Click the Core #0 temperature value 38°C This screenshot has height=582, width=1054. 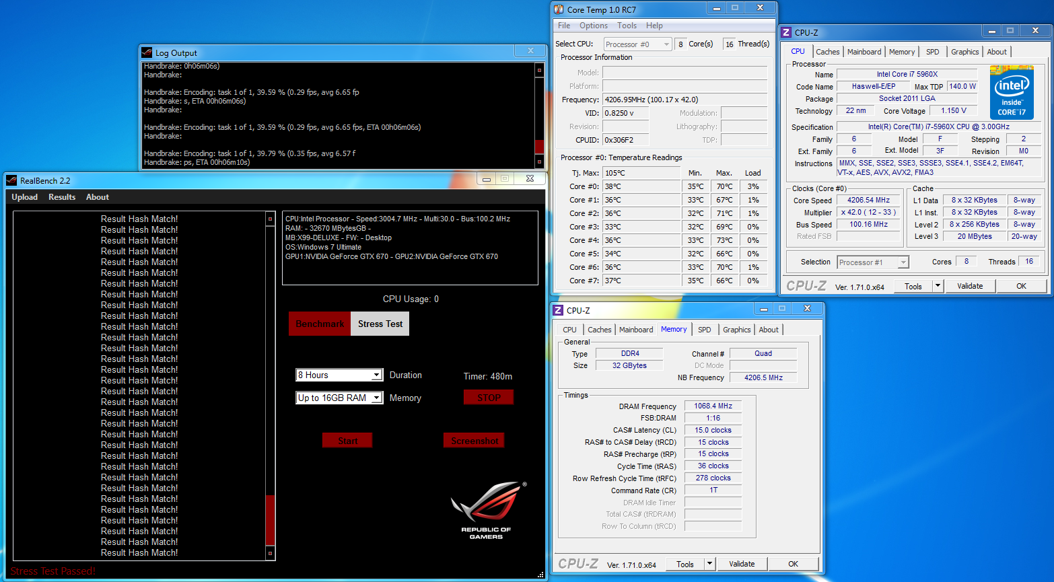pos(641,186)
